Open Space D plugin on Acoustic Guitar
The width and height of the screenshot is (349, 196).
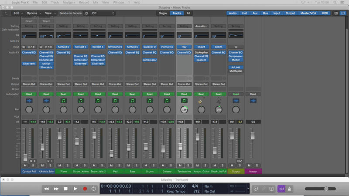[x=201, y=60]
